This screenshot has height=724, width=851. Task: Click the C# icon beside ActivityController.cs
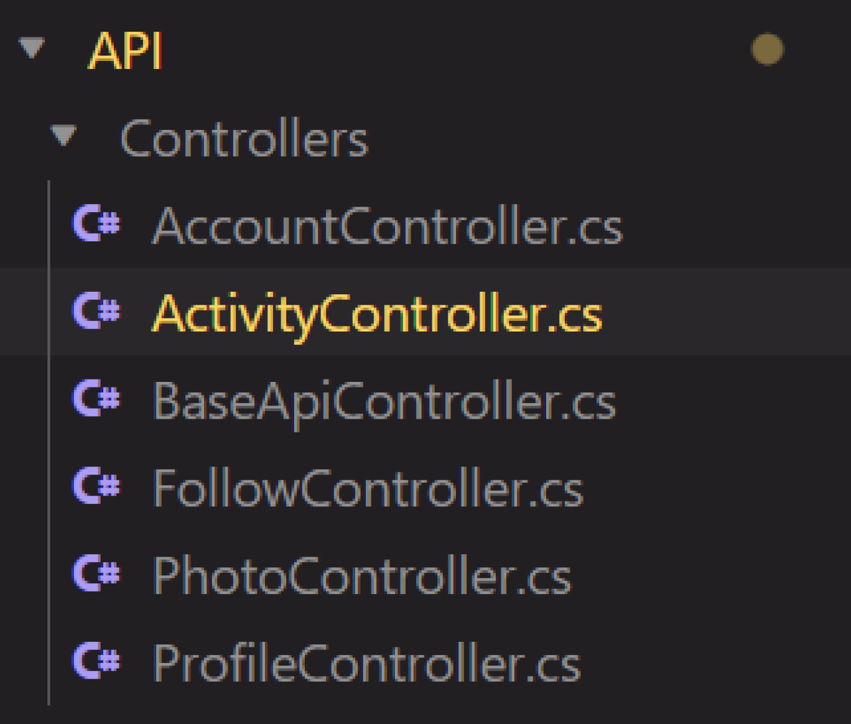pos(96,311)
